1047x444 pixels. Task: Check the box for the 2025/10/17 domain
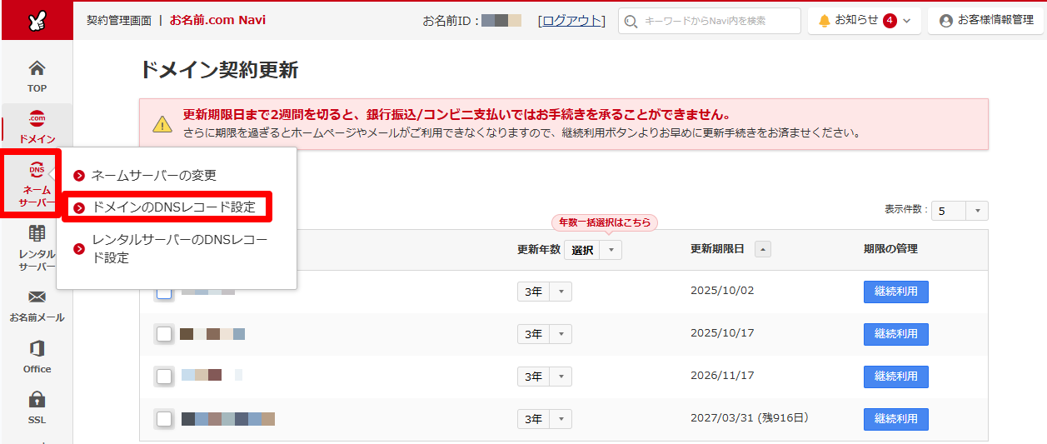[x=165, y=334]
